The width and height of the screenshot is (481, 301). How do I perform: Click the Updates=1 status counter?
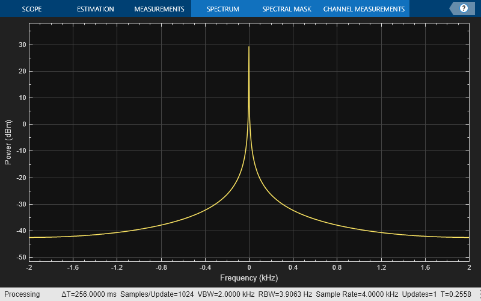419,294
